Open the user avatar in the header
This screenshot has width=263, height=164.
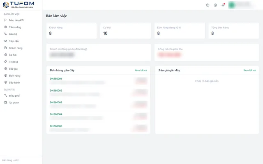point(232,5)
